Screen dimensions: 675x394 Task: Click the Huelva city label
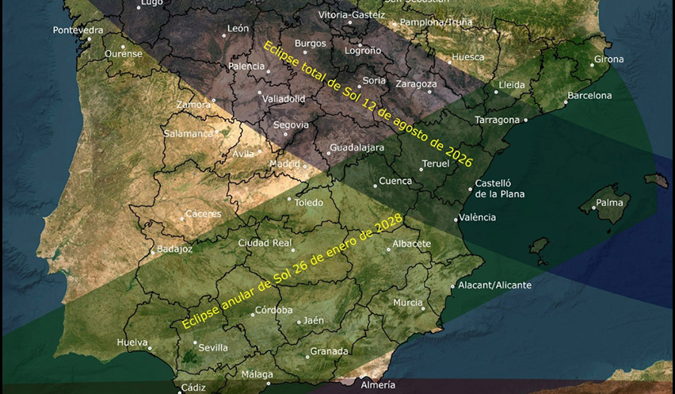click(x=132, y=342)
